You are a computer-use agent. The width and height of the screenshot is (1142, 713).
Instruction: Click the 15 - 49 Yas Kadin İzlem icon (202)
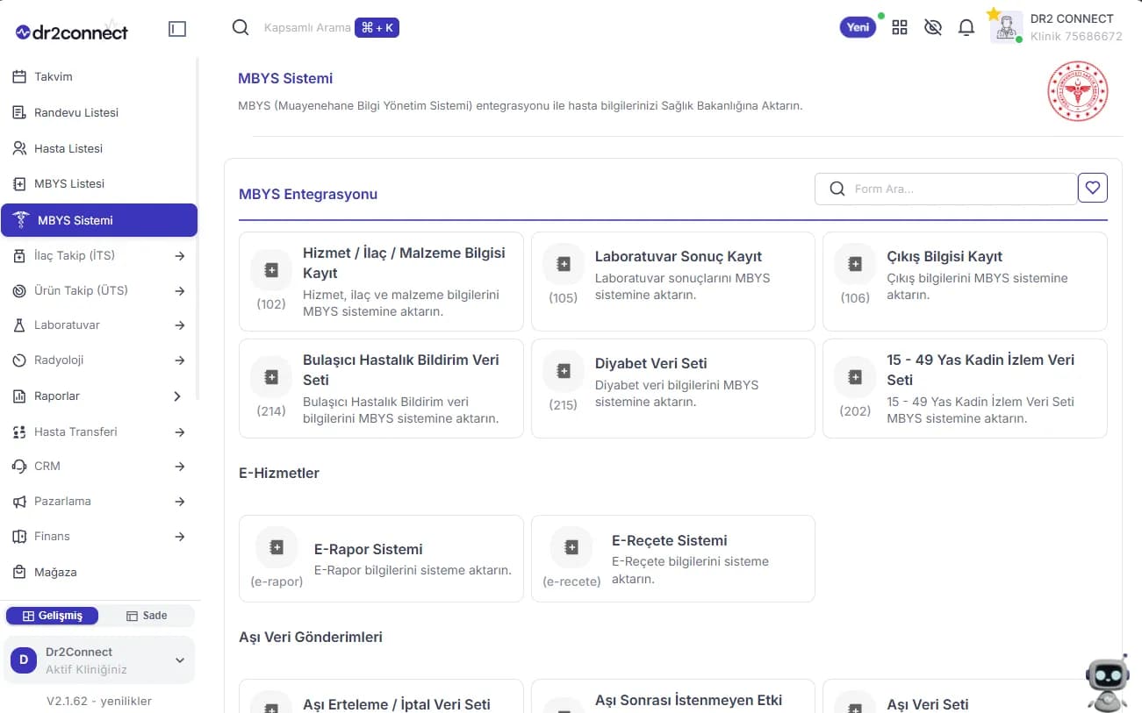855,377
